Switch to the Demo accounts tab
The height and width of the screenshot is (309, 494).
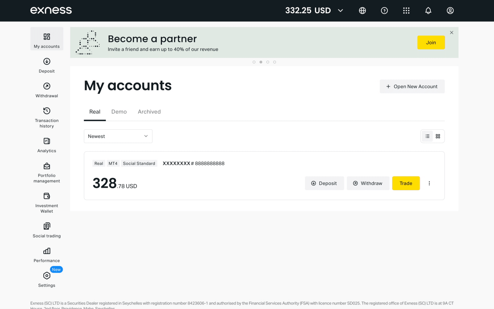119,112
